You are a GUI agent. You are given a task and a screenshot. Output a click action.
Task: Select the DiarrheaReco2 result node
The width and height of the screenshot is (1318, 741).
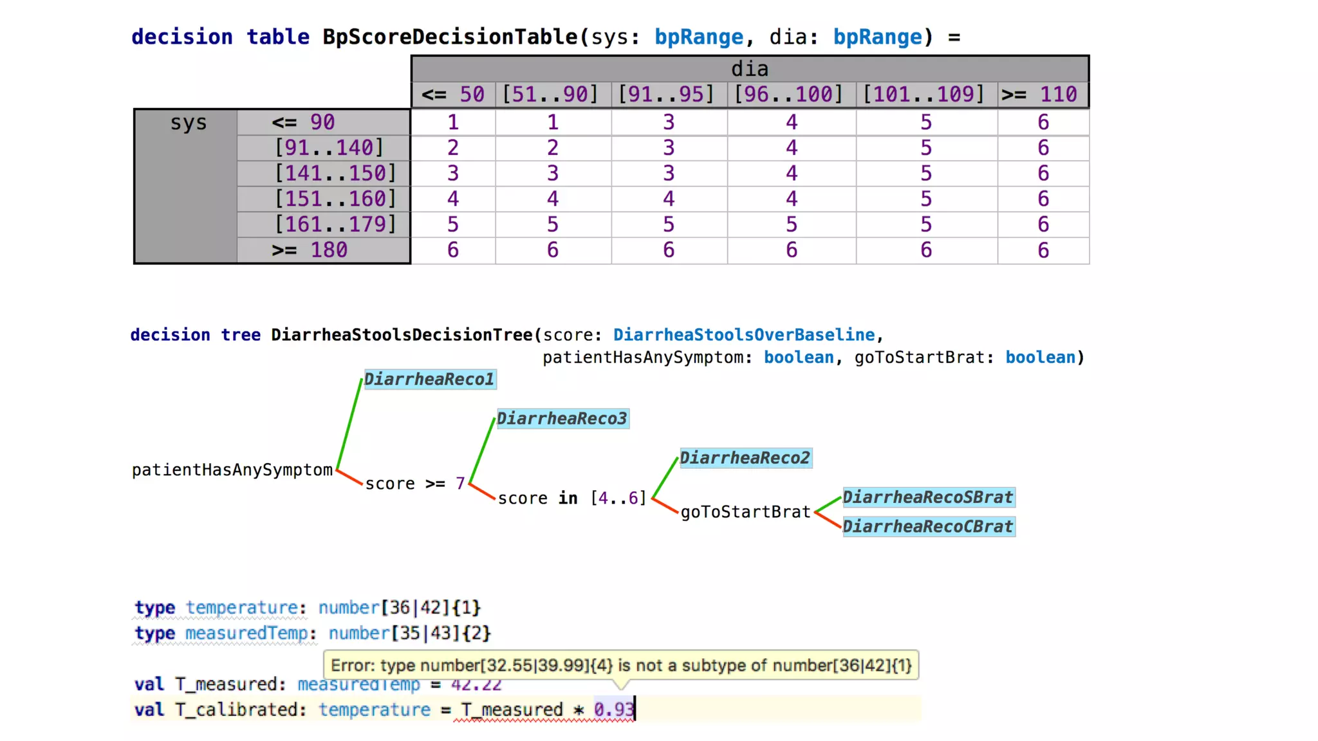[x=745, y=458]
